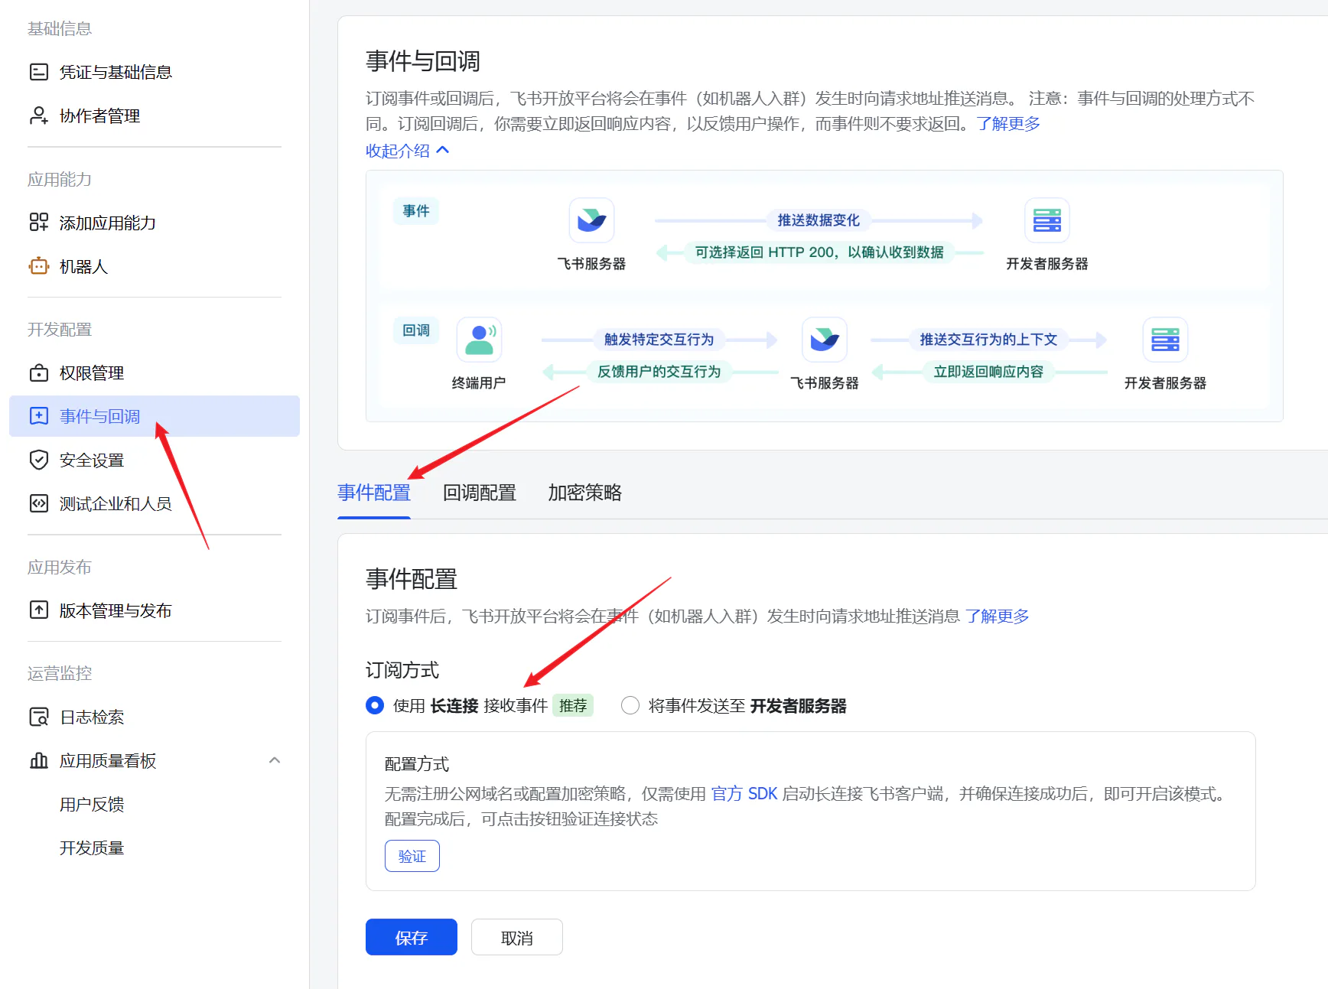Image resolution: width=1328 pixels, height=989 pixels.
Task: Click the 应用质量看板 chart icon
Action: [38, 760]
